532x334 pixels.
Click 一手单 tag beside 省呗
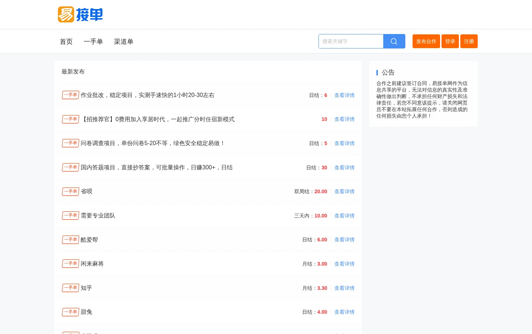pyautogui.click(x=71, y=191)
